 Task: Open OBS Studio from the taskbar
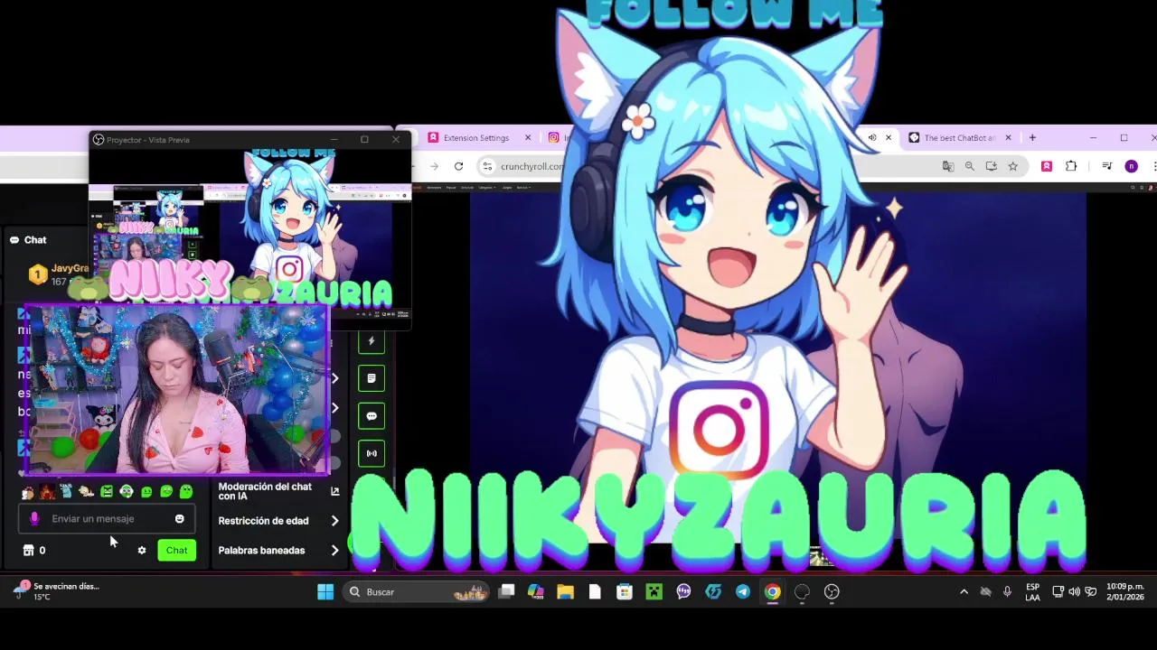coord(832,592)
